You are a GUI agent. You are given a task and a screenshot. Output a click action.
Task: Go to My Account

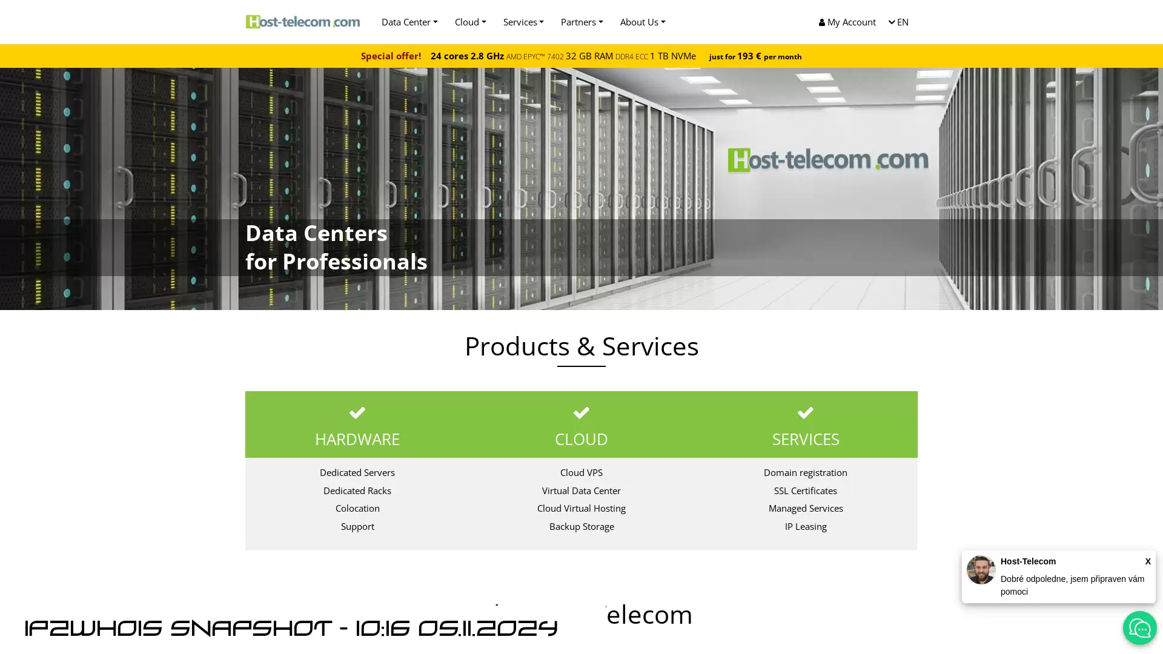[847, 22]
